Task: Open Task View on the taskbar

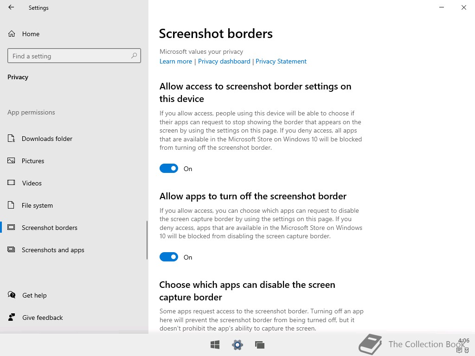Action: click(x=260, y=344)
